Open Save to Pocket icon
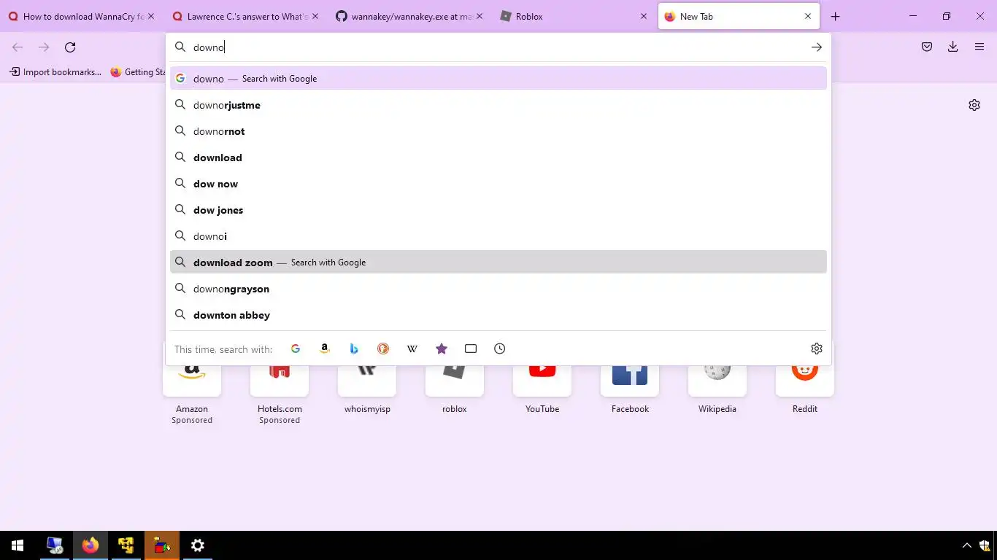 [x=927, y=47]
